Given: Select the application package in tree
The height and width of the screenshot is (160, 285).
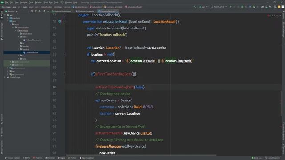Looking at the screenshot, I should coord(26,34).
